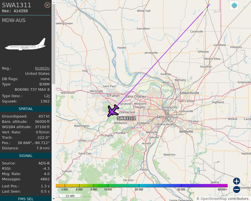
Task: Zoom in with the plus button
Action: point(236,181)
